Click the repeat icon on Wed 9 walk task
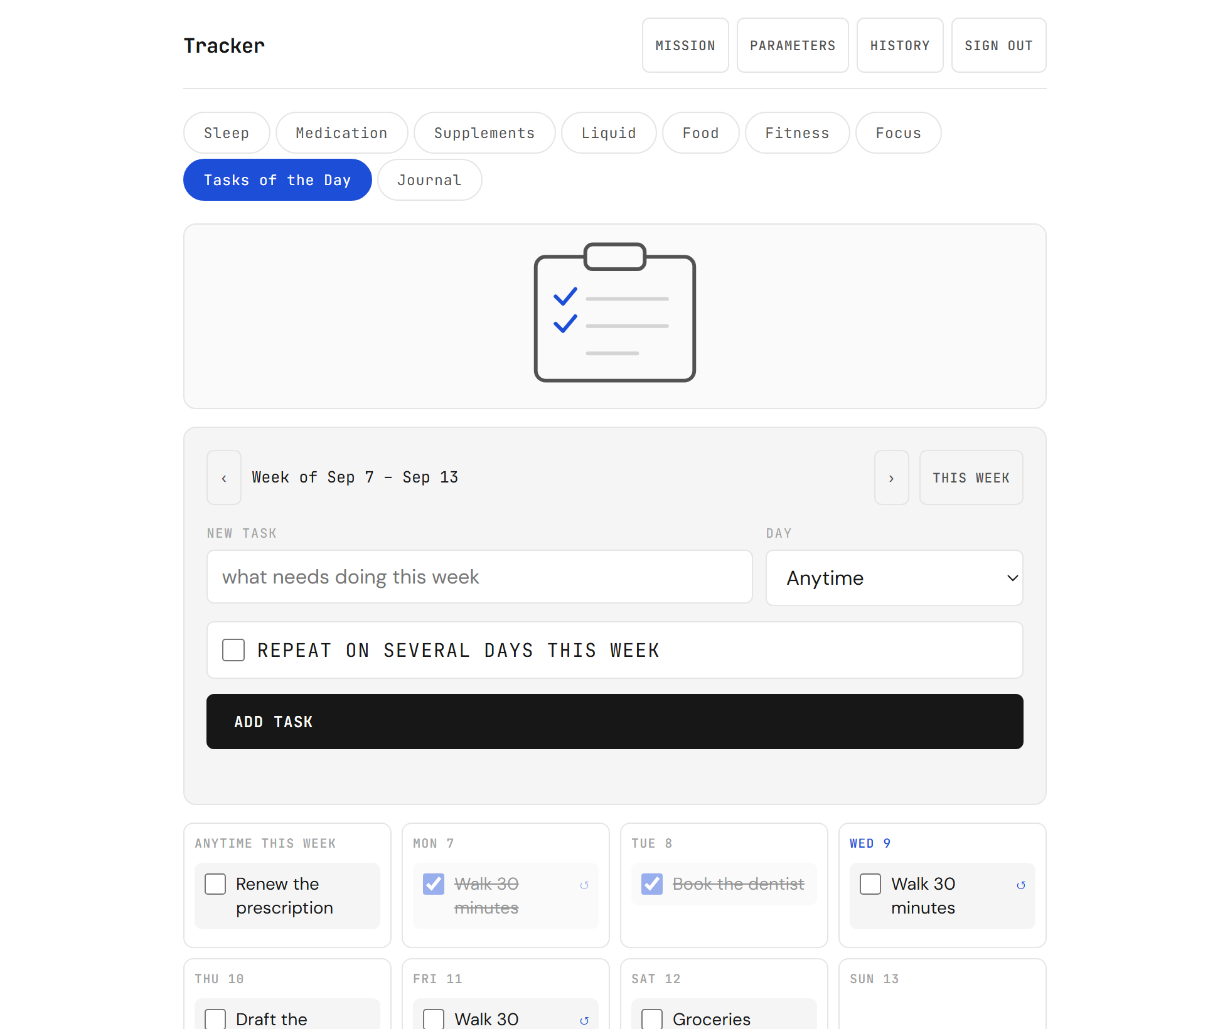 click(x=1021, y=885)
